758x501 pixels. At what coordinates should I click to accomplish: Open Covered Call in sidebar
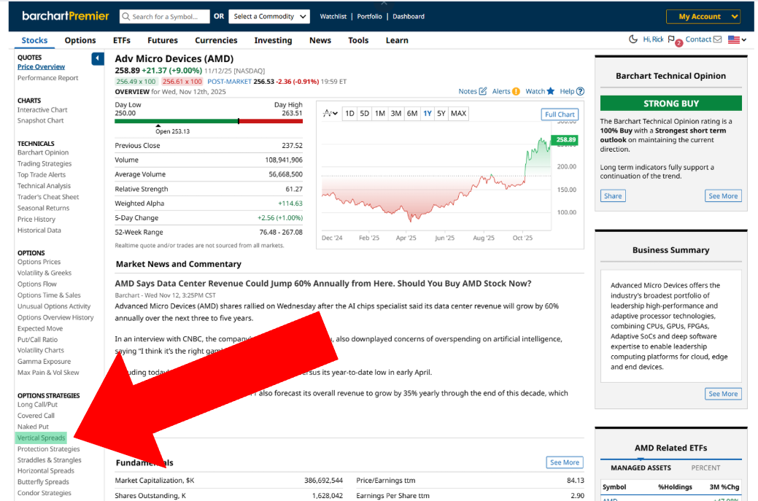point(36,416)
